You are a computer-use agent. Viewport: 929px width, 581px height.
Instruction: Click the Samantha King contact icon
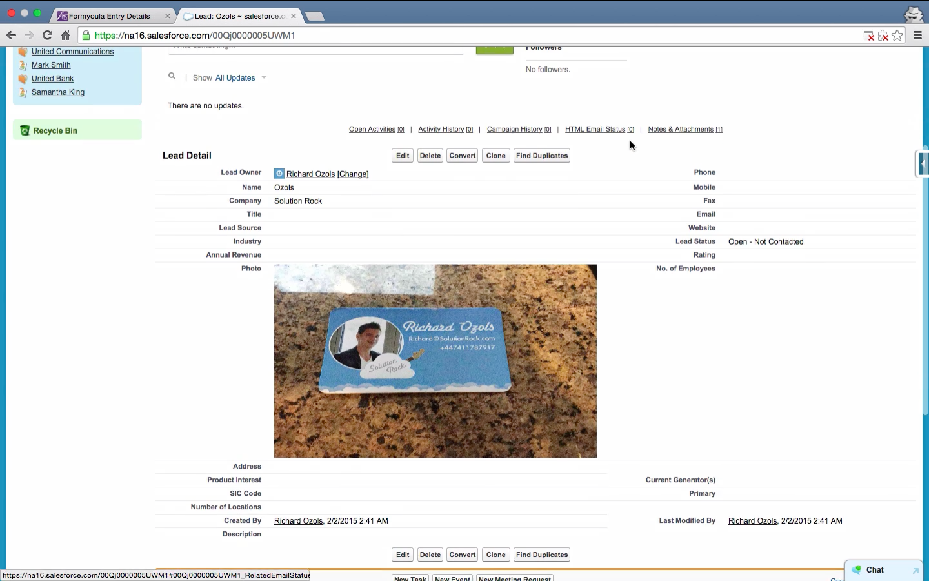pos(23,92)
